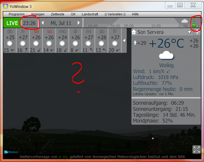
Task: Click the YoWindow app icon in title bar
Action: [x=6, y=6]
